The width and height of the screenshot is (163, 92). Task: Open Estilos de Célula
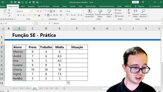(x=109, y=13)
